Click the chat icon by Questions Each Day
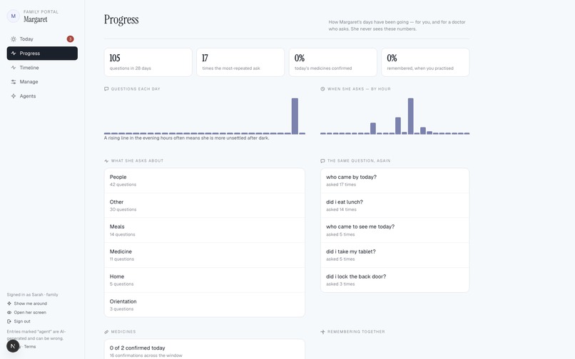This screenshot has height=359, width=575. [x=106, y=88]
